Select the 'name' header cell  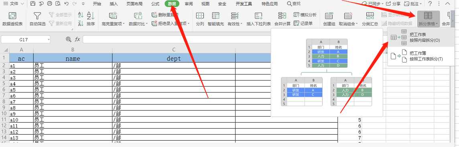click(73, 58)
